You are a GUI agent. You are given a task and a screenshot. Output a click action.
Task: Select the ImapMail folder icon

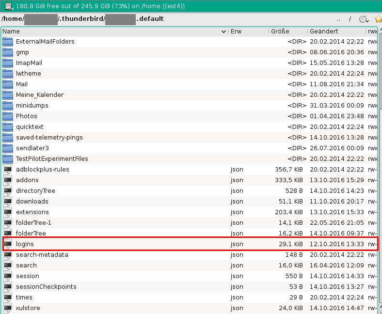(8, 63)
